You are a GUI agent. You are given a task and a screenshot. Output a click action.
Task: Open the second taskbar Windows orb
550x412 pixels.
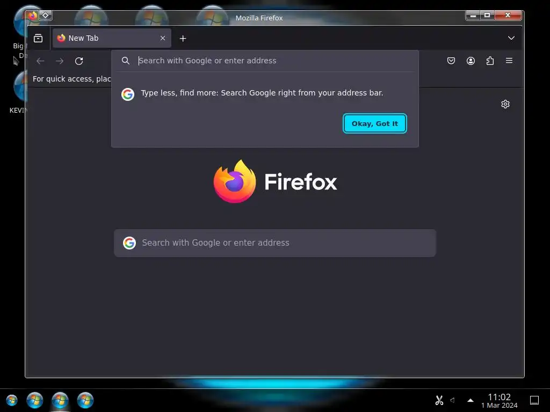(x=35, y=400)
